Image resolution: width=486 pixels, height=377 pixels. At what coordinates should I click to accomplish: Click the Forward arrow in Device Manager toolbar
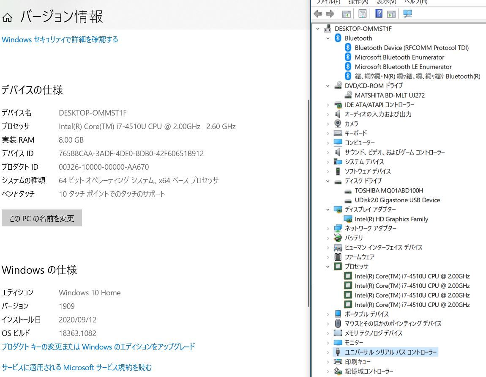click(x=330, y=14)
